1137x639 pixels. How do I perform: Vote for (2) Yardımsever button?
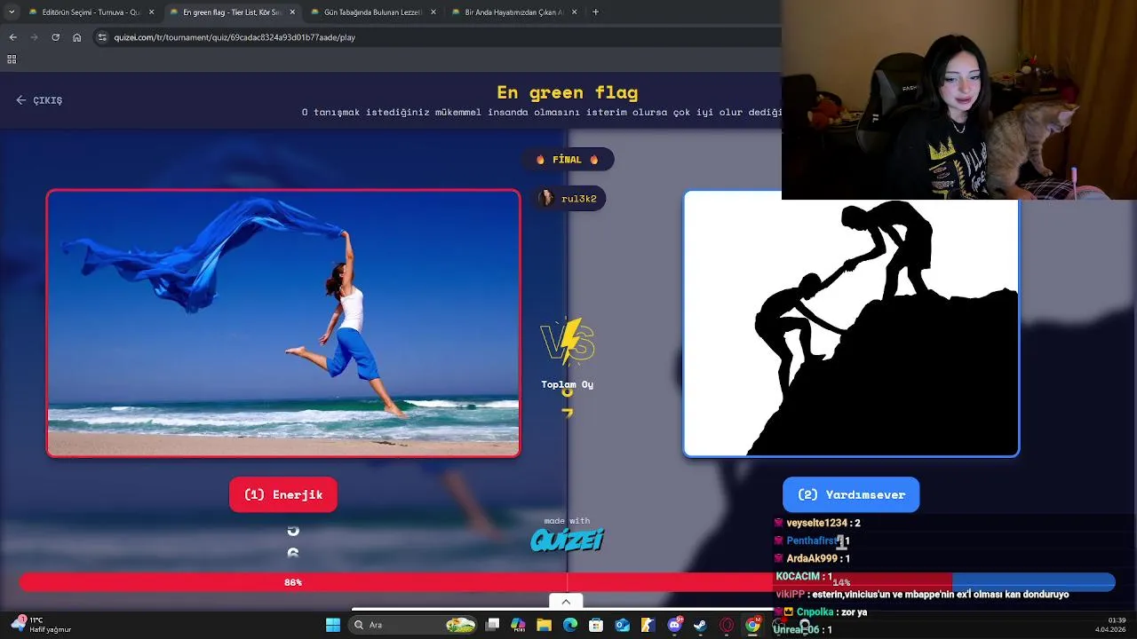[x=851, y=494]
